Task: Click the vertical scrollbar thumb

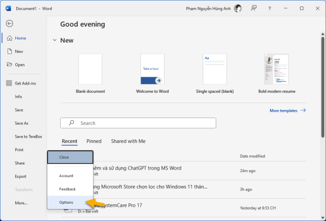Action: click(322, 87)
